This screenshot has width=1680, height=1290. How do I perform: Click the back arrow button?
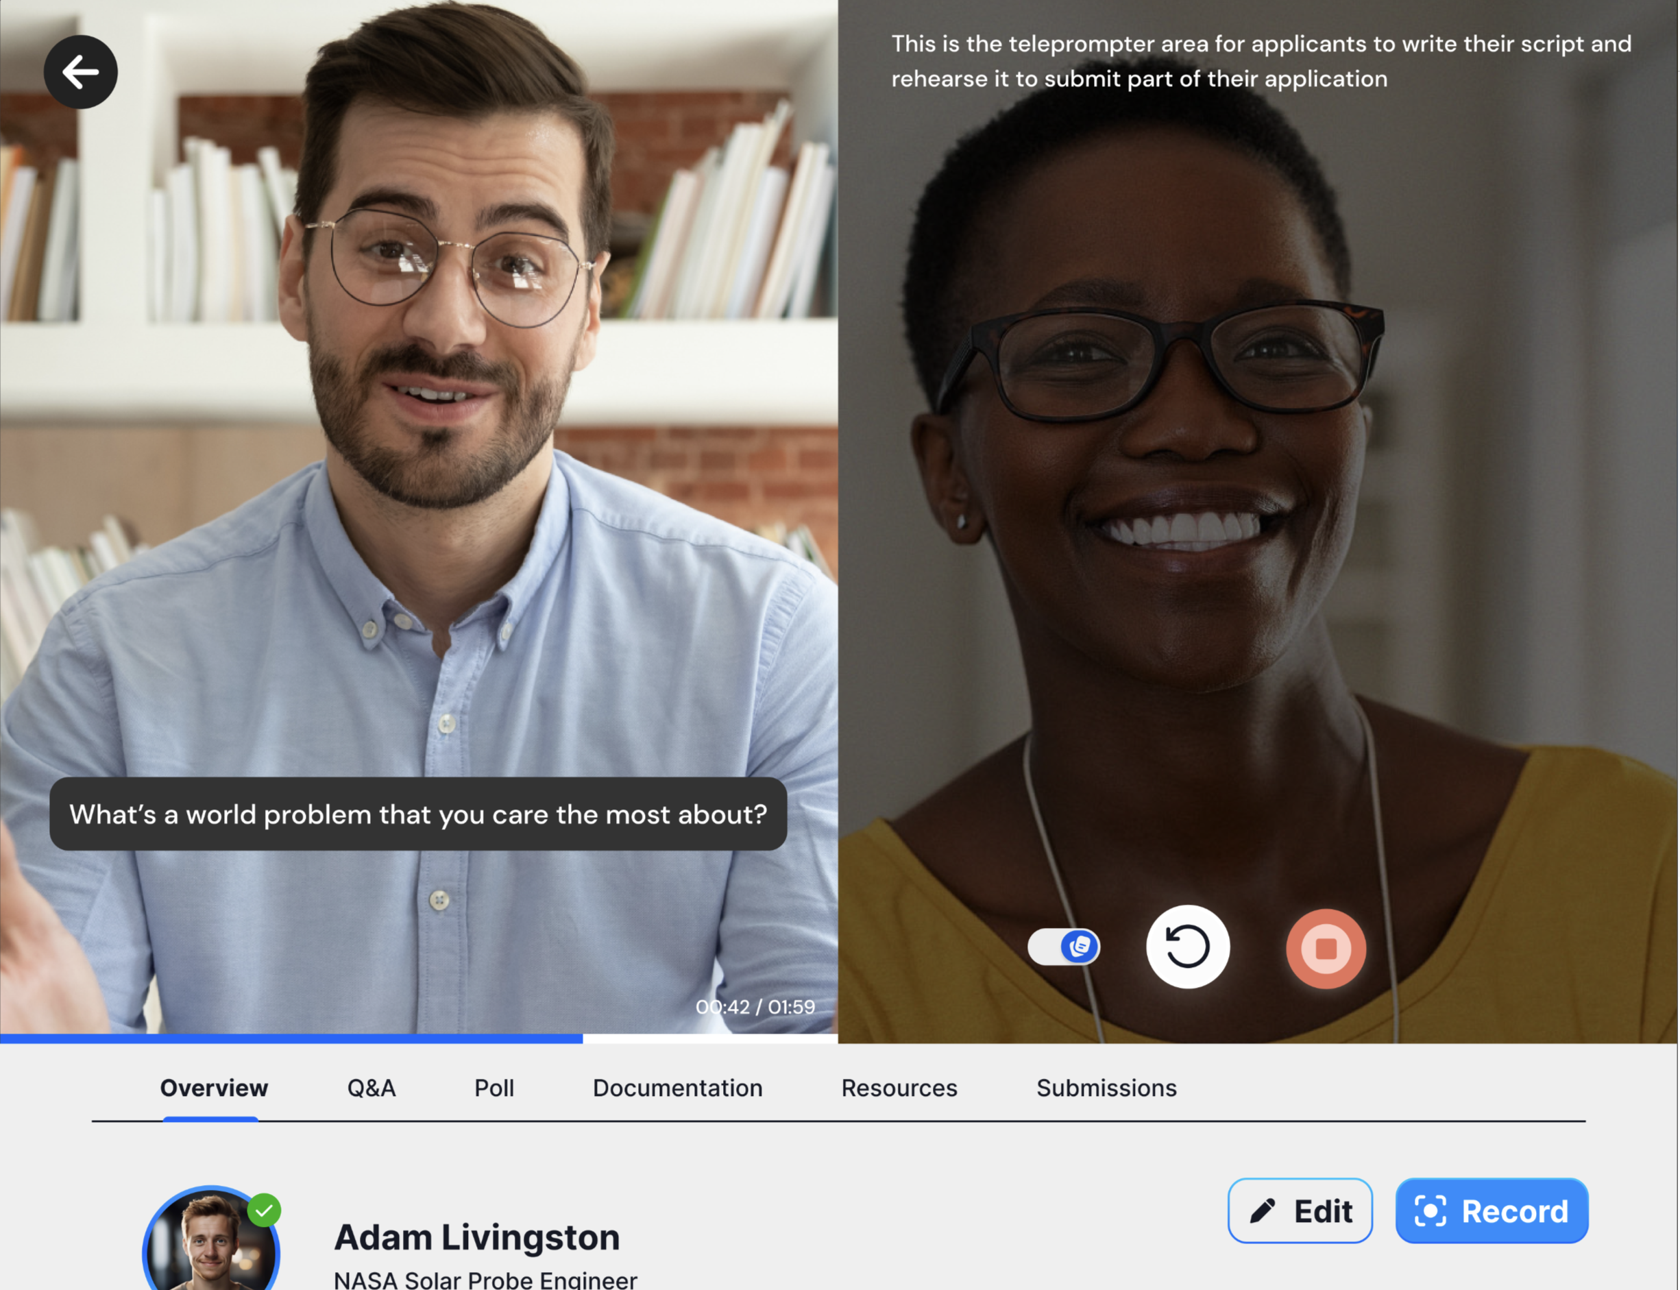tap(81, 72)
